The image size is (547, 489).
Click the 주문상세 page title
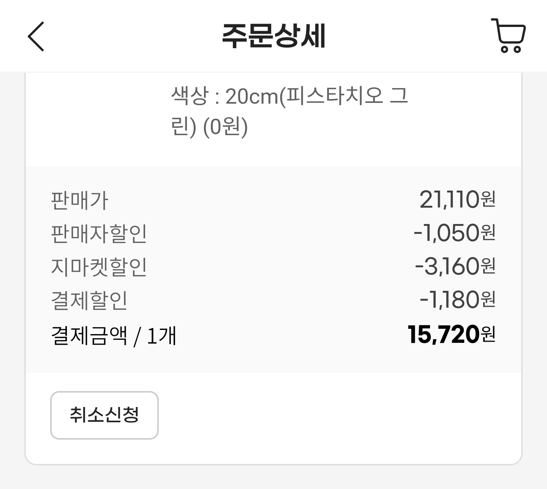273,36
